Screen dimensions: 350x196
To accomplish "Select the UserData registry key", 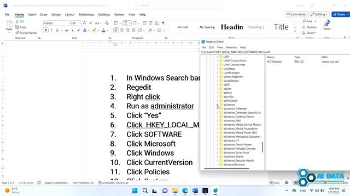I will click(229, 69).
